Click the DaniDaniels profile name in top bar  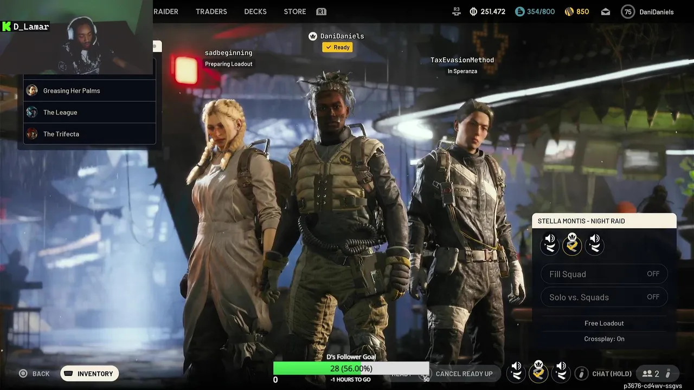(657, 12)
